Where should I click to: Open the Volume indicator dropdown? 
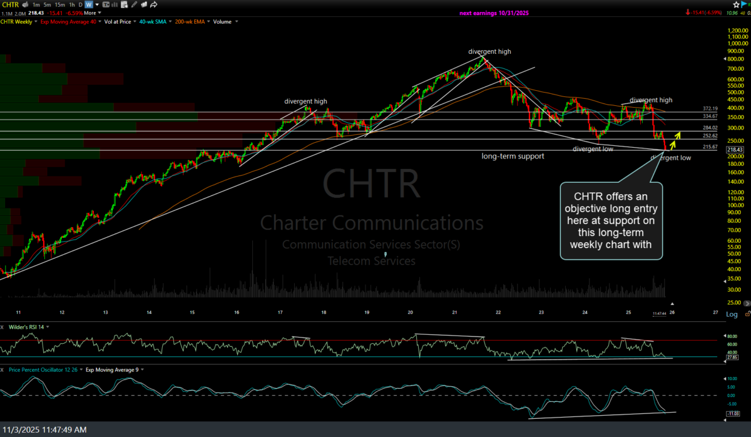[x=238, y=22]
